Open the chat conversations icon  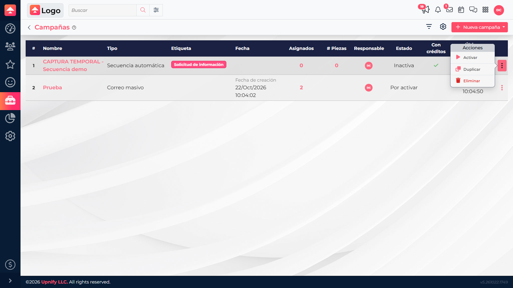click(x=473, y=10)
